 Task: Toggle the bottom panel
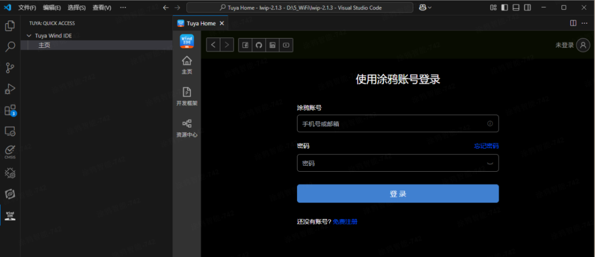click(x=516, y=8)
